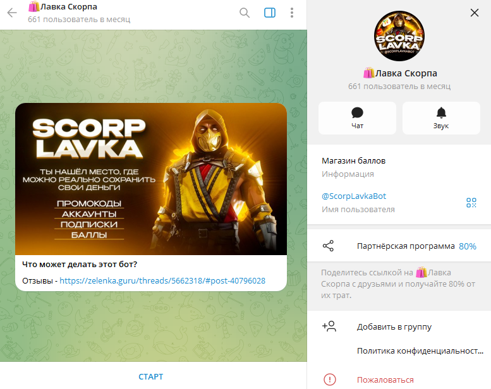Click the Лавка Скорпа name in info panel
This screenshot has width=491, height=389.
pos(400,73)
